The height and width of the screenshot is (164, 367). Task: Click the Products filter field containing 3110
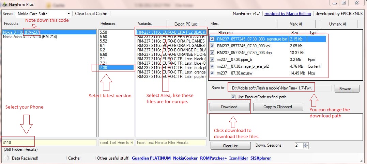click(x=49, y=143)
